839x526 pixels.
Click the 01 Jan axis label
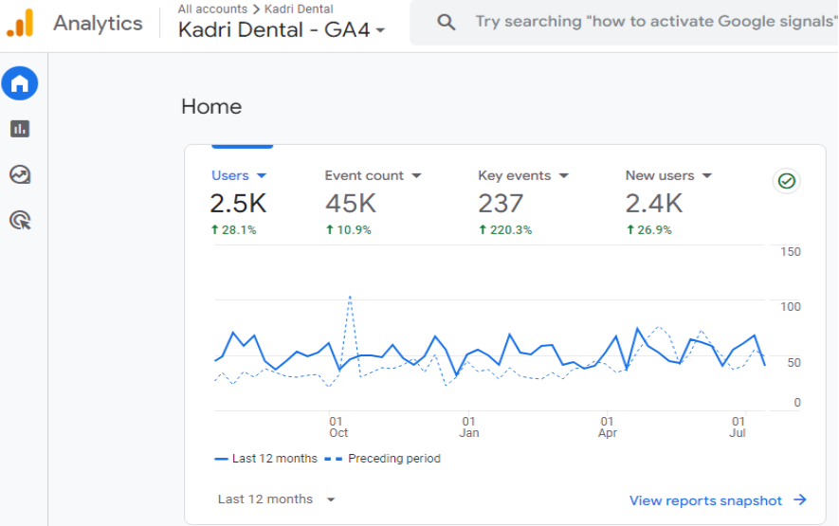point(468,427)
